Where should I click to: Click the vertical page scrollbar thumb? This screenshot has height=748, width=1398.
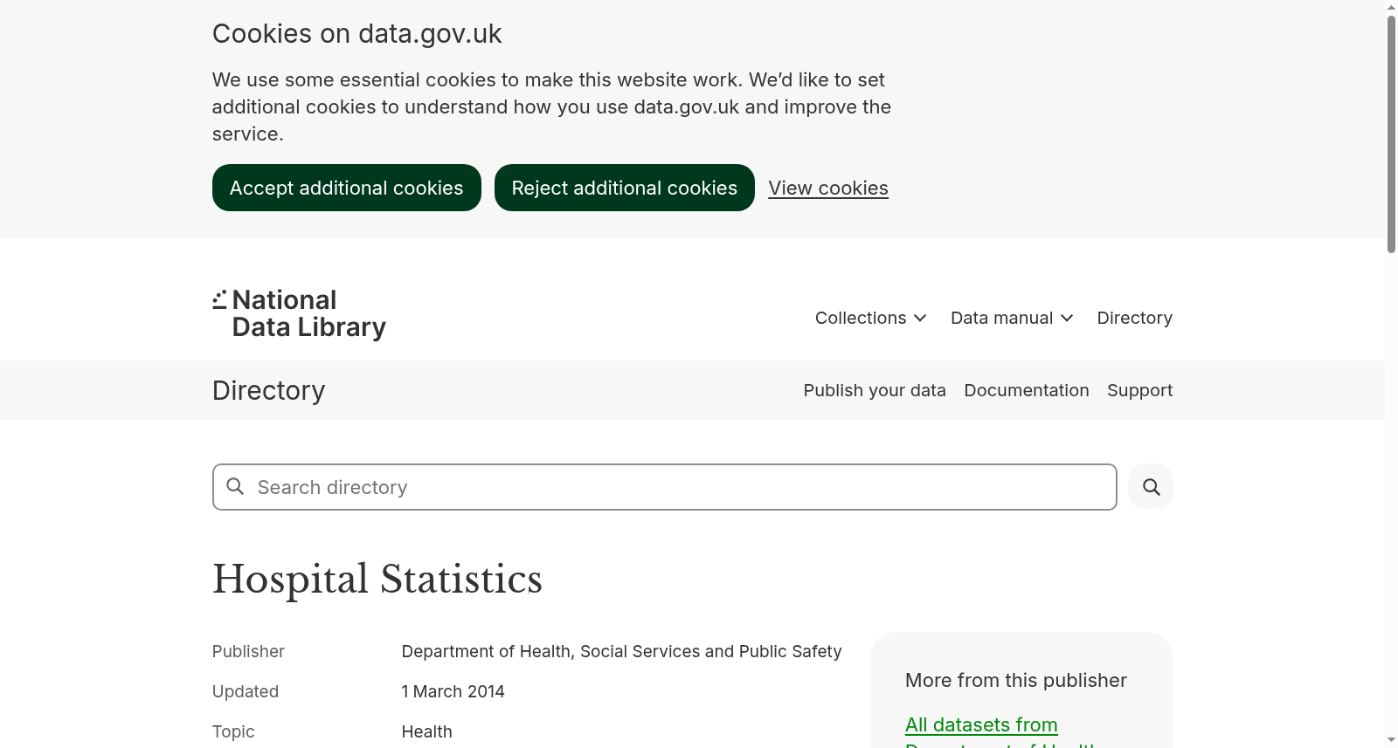tap(1391, 134)
